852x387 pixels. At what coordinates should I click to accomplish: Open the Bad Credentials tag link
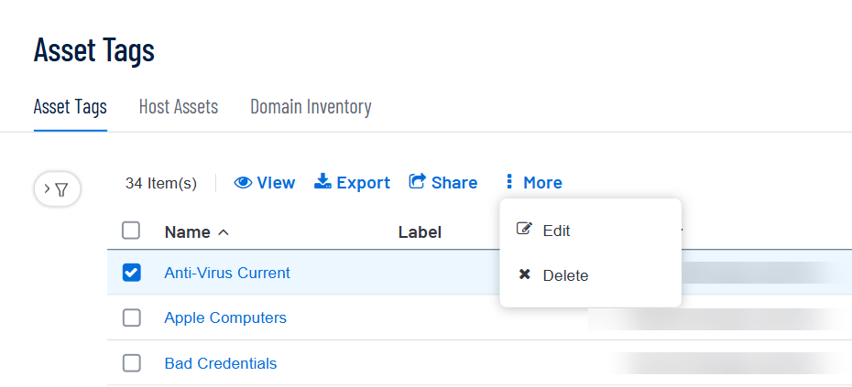(x=221, y=363)
